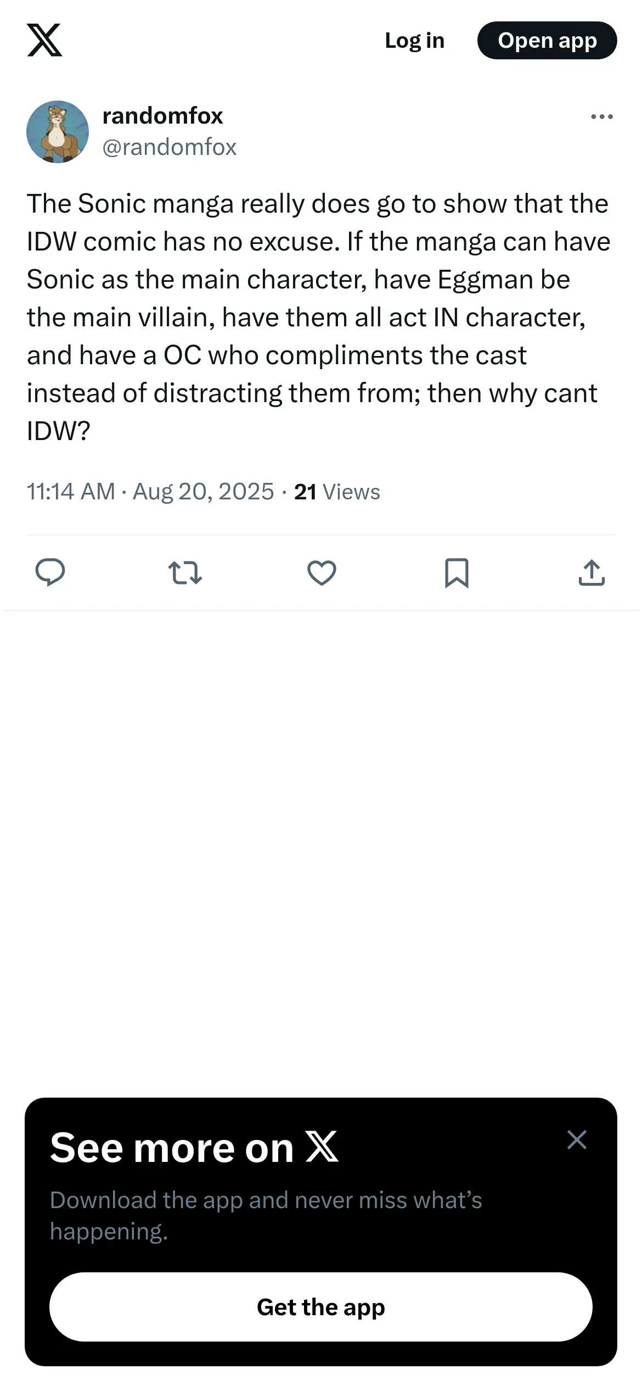Bookmark this post
This screenshot has height=1391, width=642.
coord(457,572)
